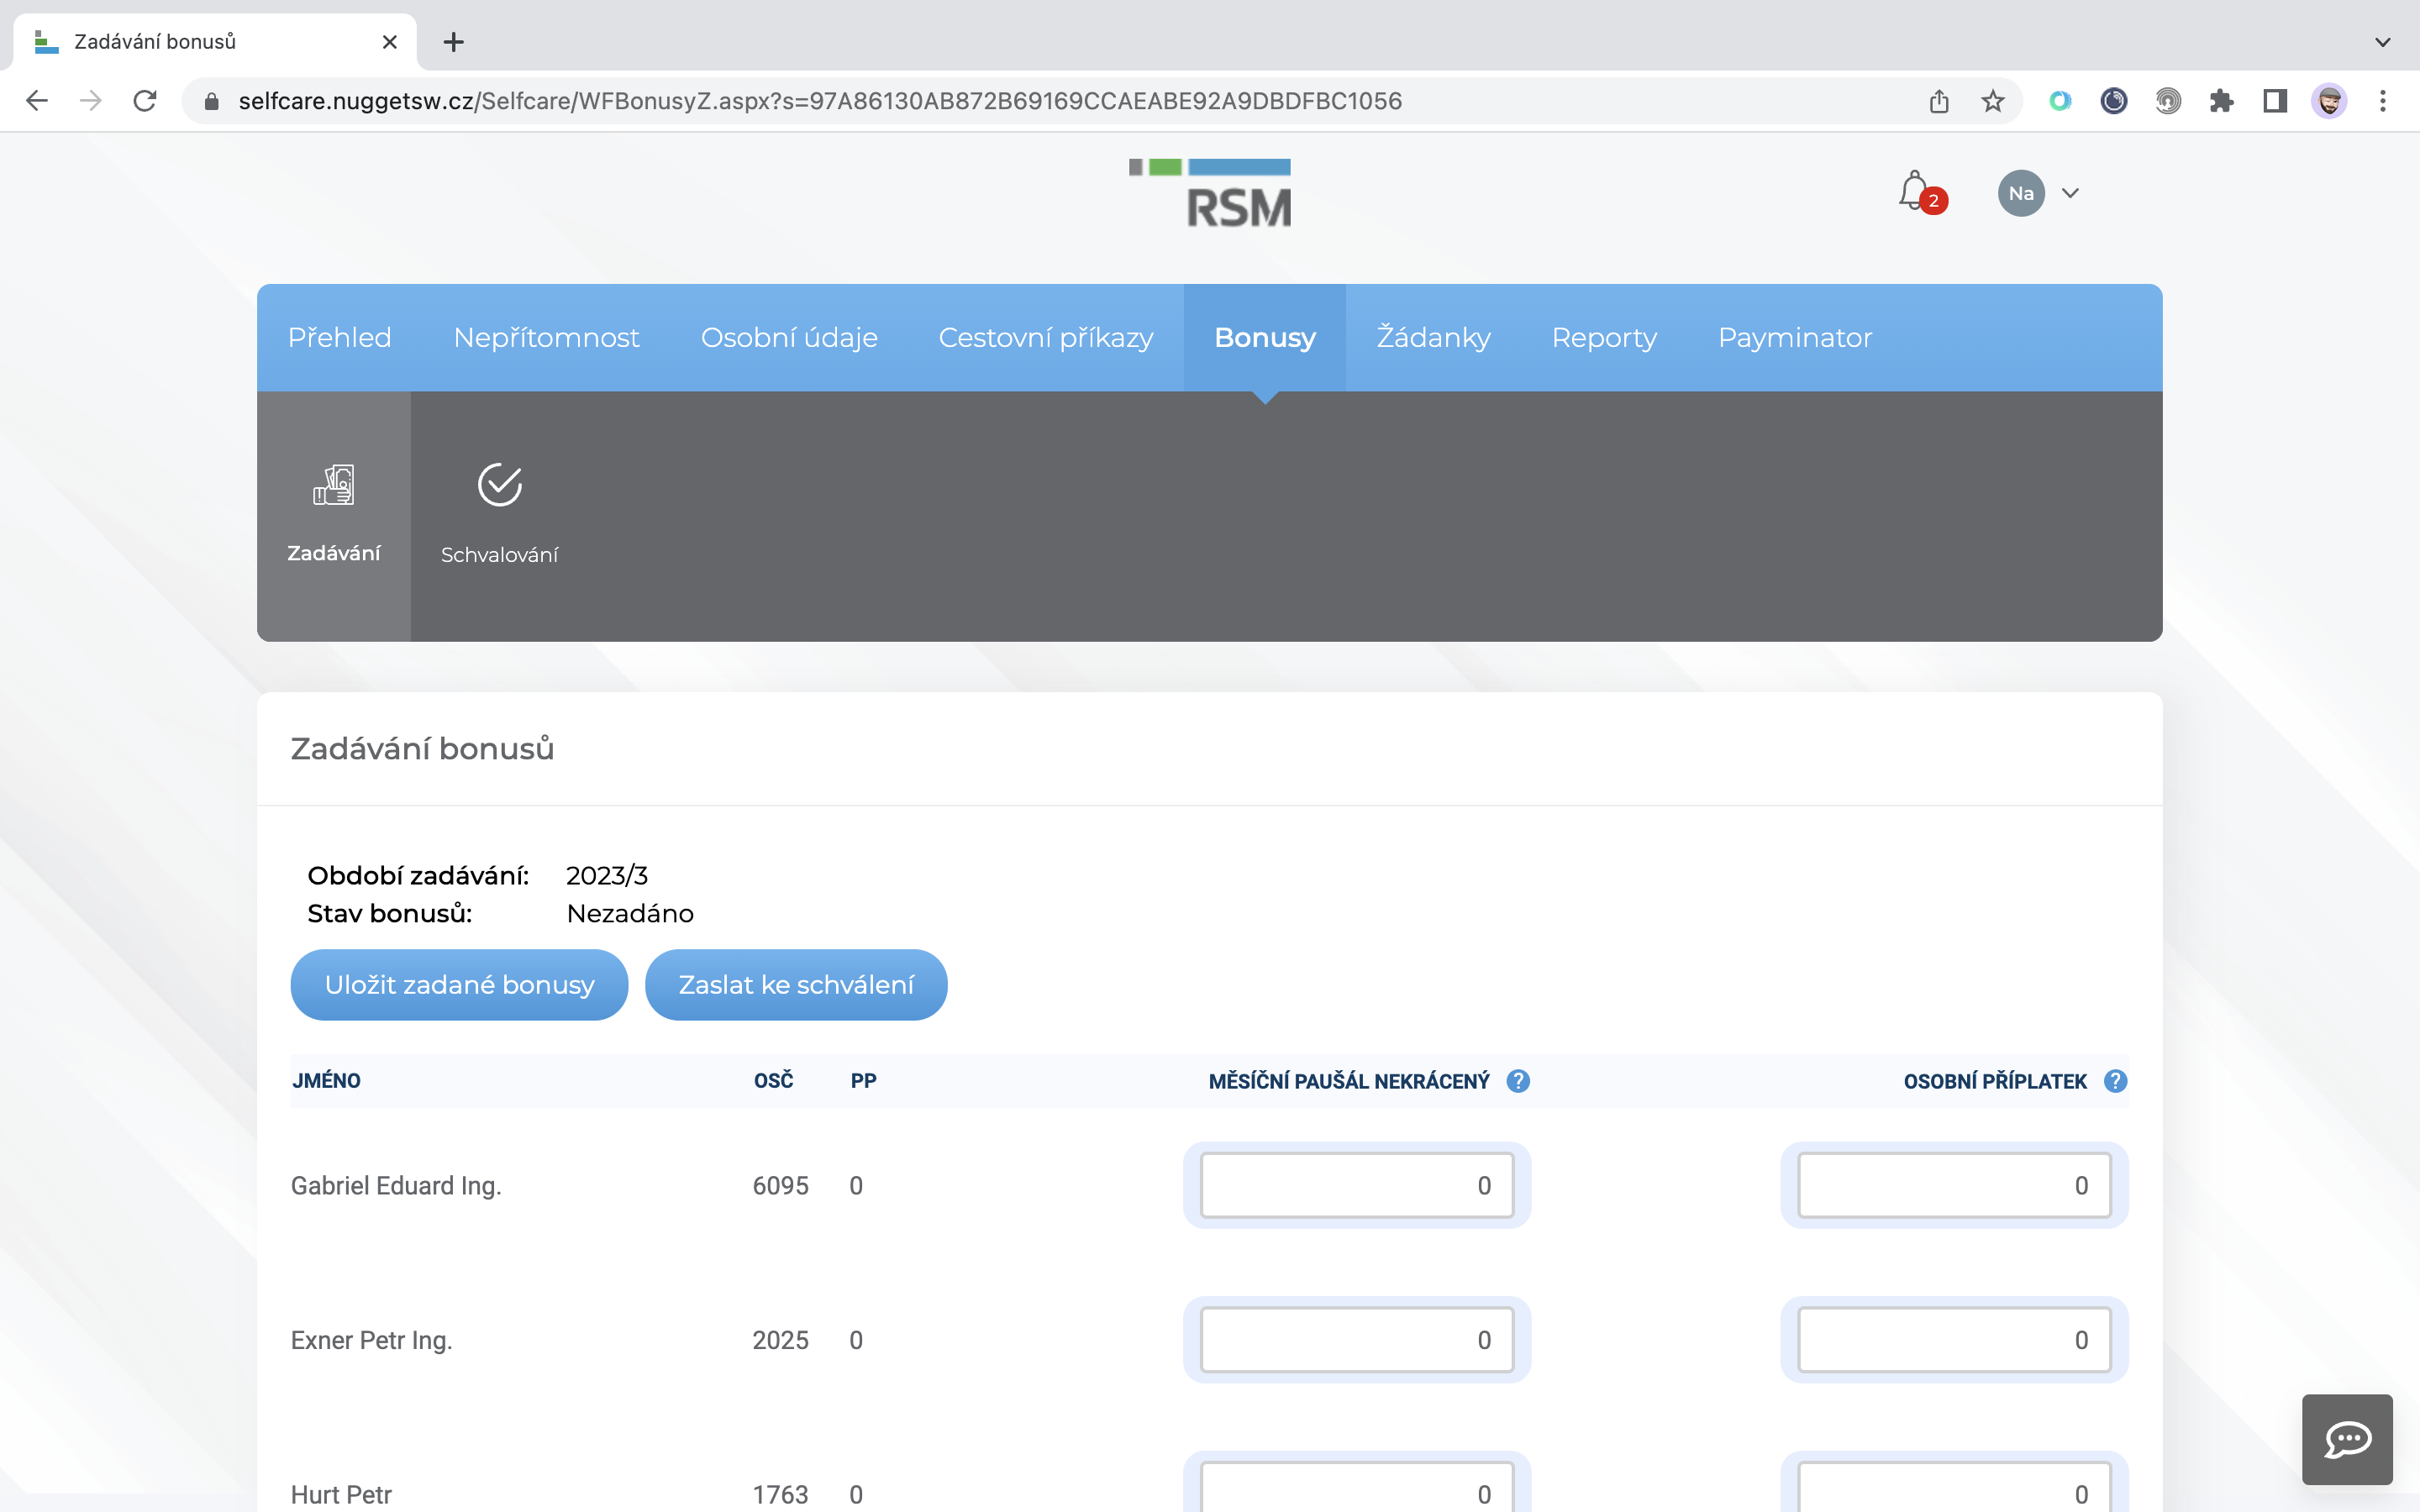Click the Zadávání bonusů heading
Screen dimensions: 2420x1512
pyautogui.click(x=422, y=749)
